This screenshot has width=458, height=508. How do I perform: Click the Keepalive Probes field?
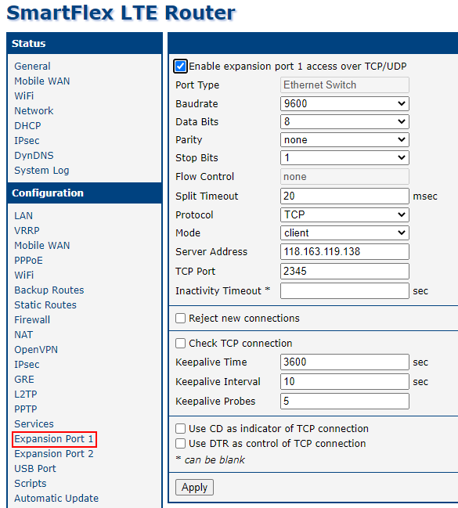tap(344, 401)
